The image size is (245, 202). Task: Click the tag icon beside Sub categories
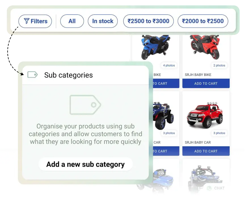[33, 75]
